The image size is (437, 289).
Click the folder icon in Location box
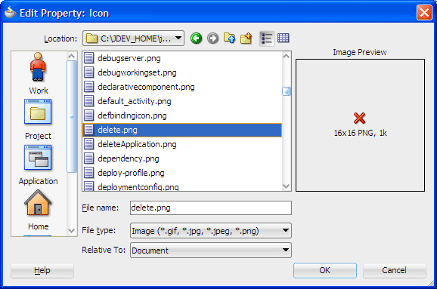(x=91, y=38)
